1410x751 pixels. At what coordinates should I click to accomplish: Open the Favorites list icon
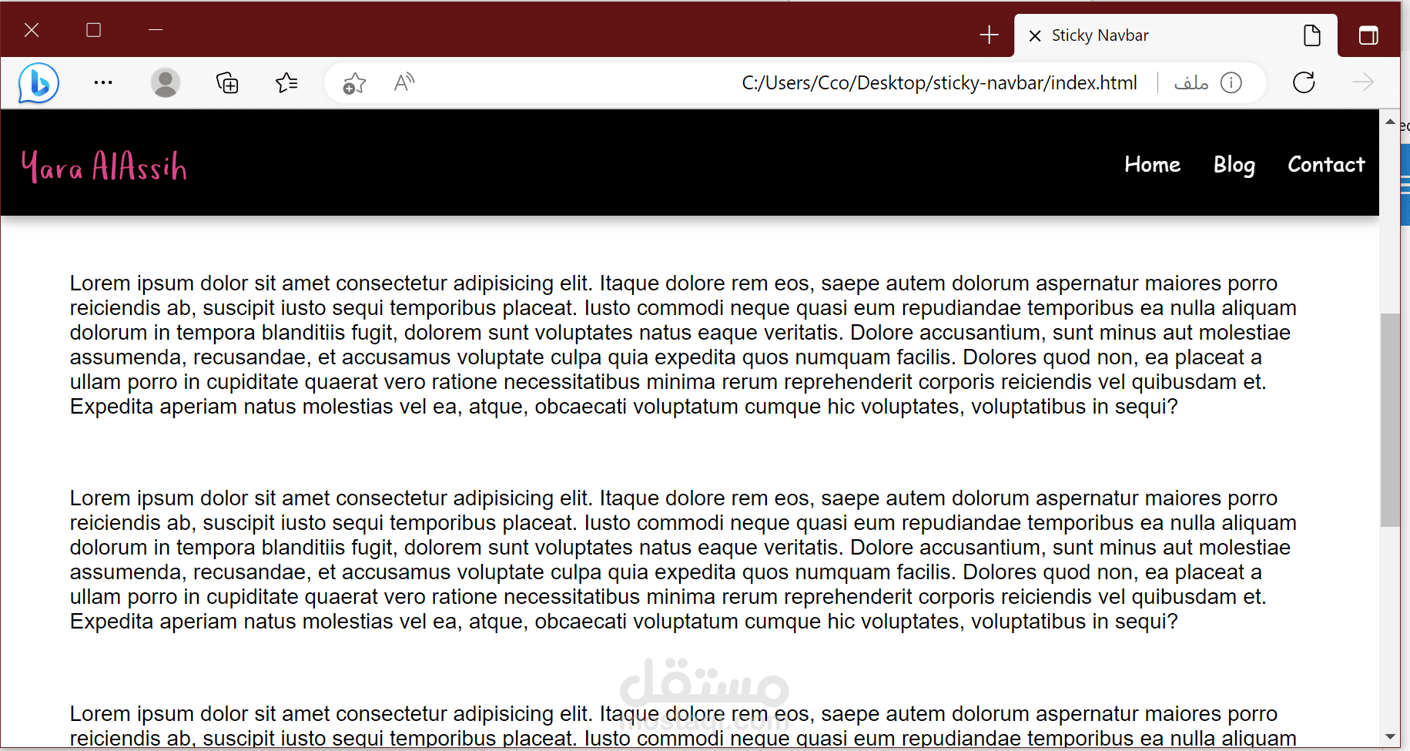tap(286, 82)
